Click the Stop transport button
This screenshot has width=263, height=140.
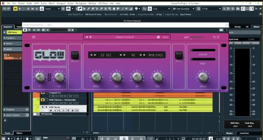pos(124,139)
